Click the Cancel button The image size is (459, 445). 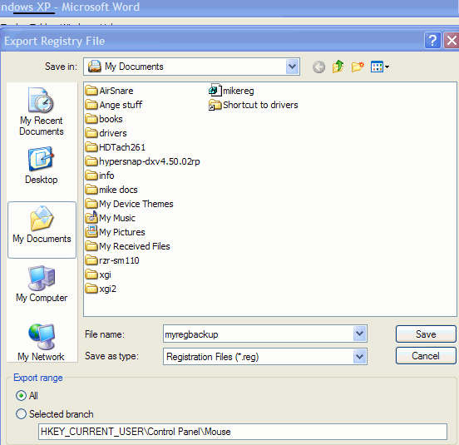426,356
